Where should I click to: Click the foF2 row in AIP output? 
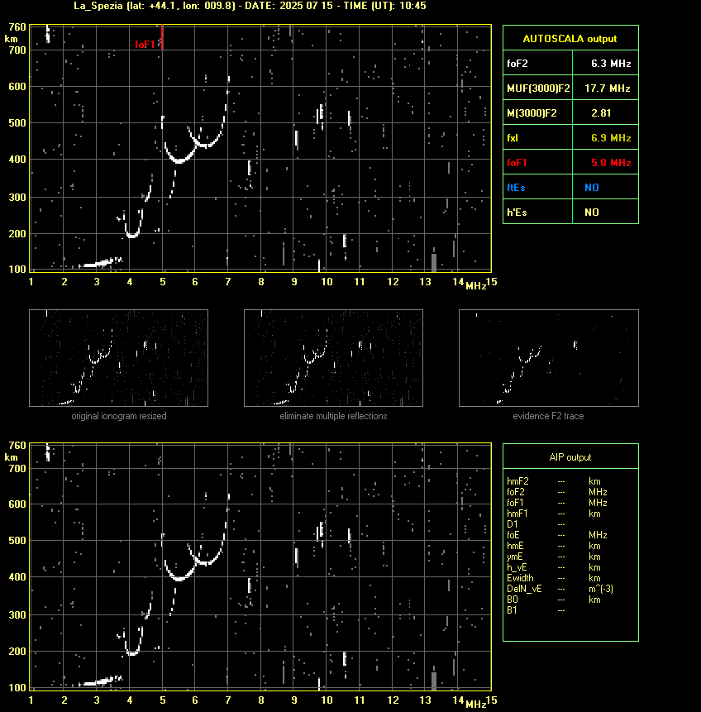click(x=557, y=492)
